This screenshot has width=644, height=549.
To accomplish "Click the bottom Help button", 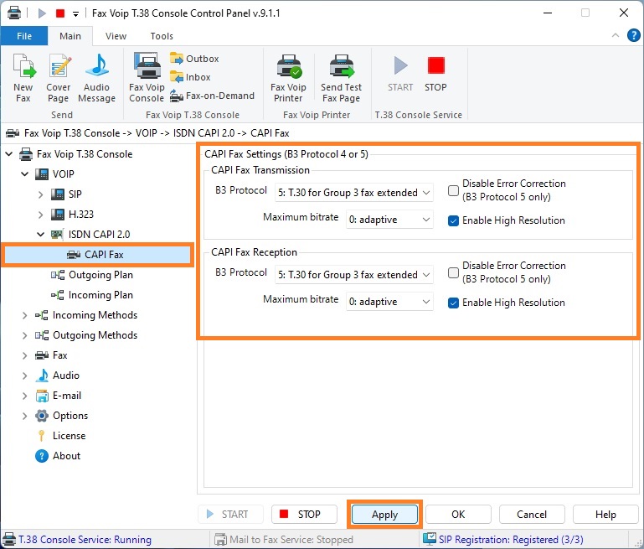I will click(605, 515).
